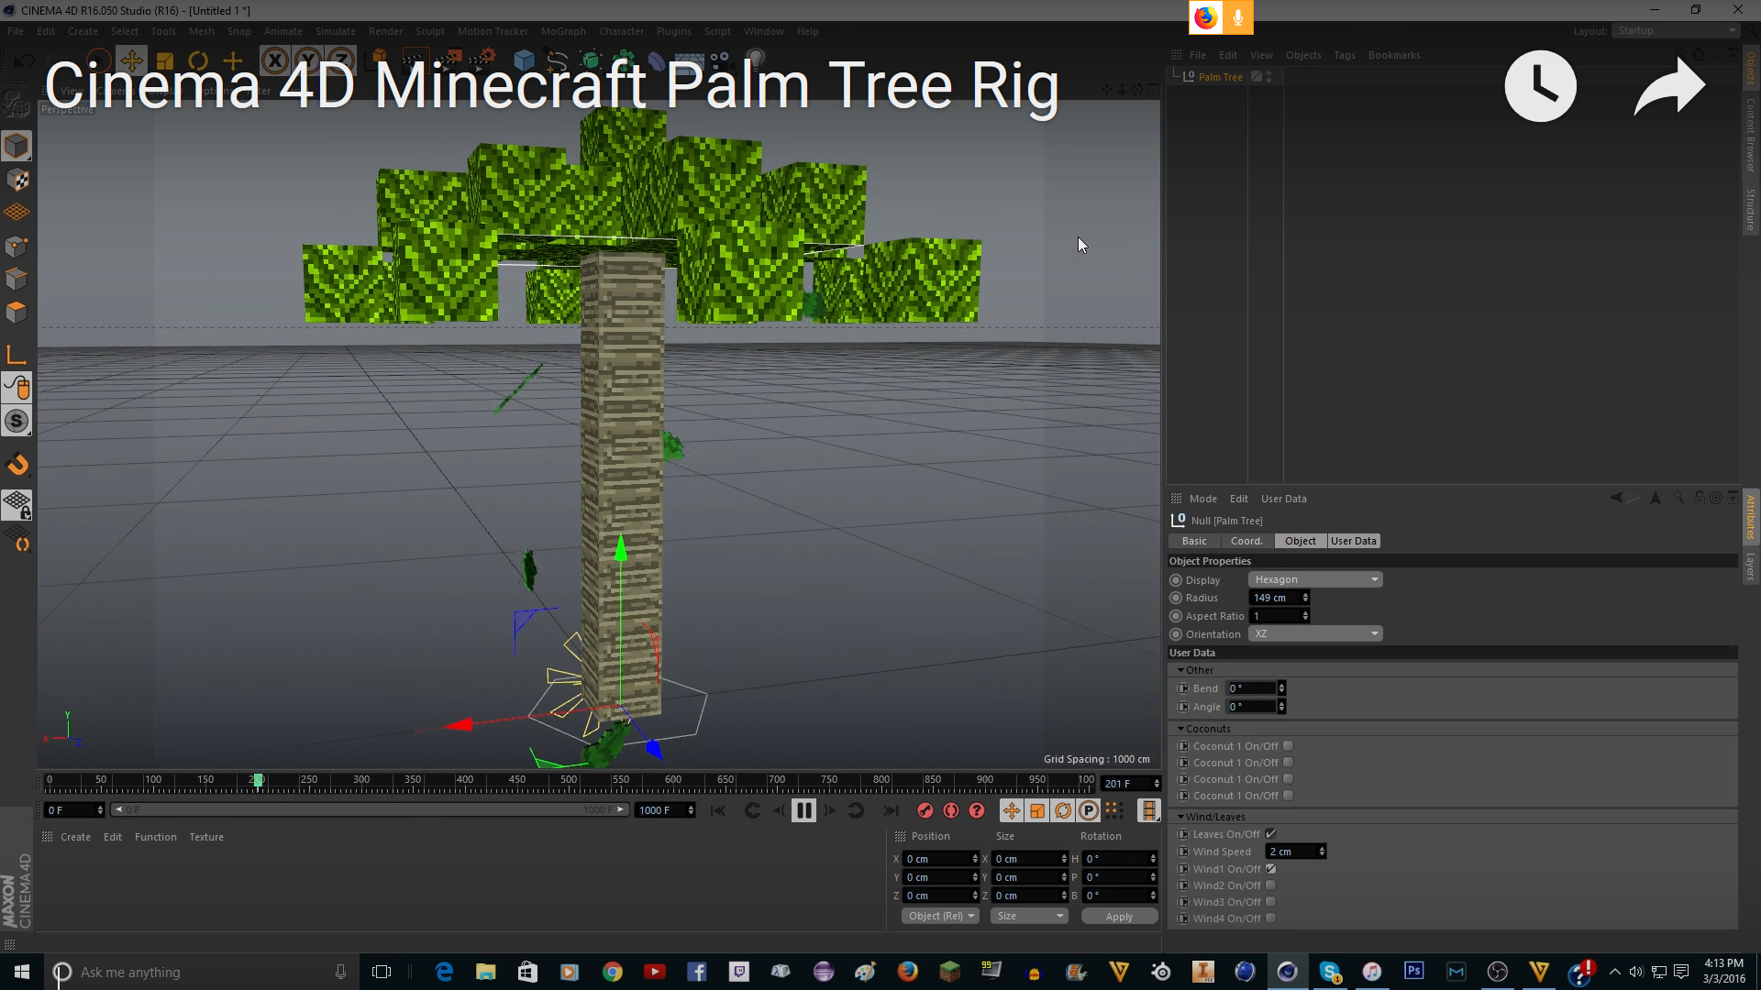Open the Windows Start menu
Screen dimensions: 1761x990
pyautogui.click(x=22, y=972)
